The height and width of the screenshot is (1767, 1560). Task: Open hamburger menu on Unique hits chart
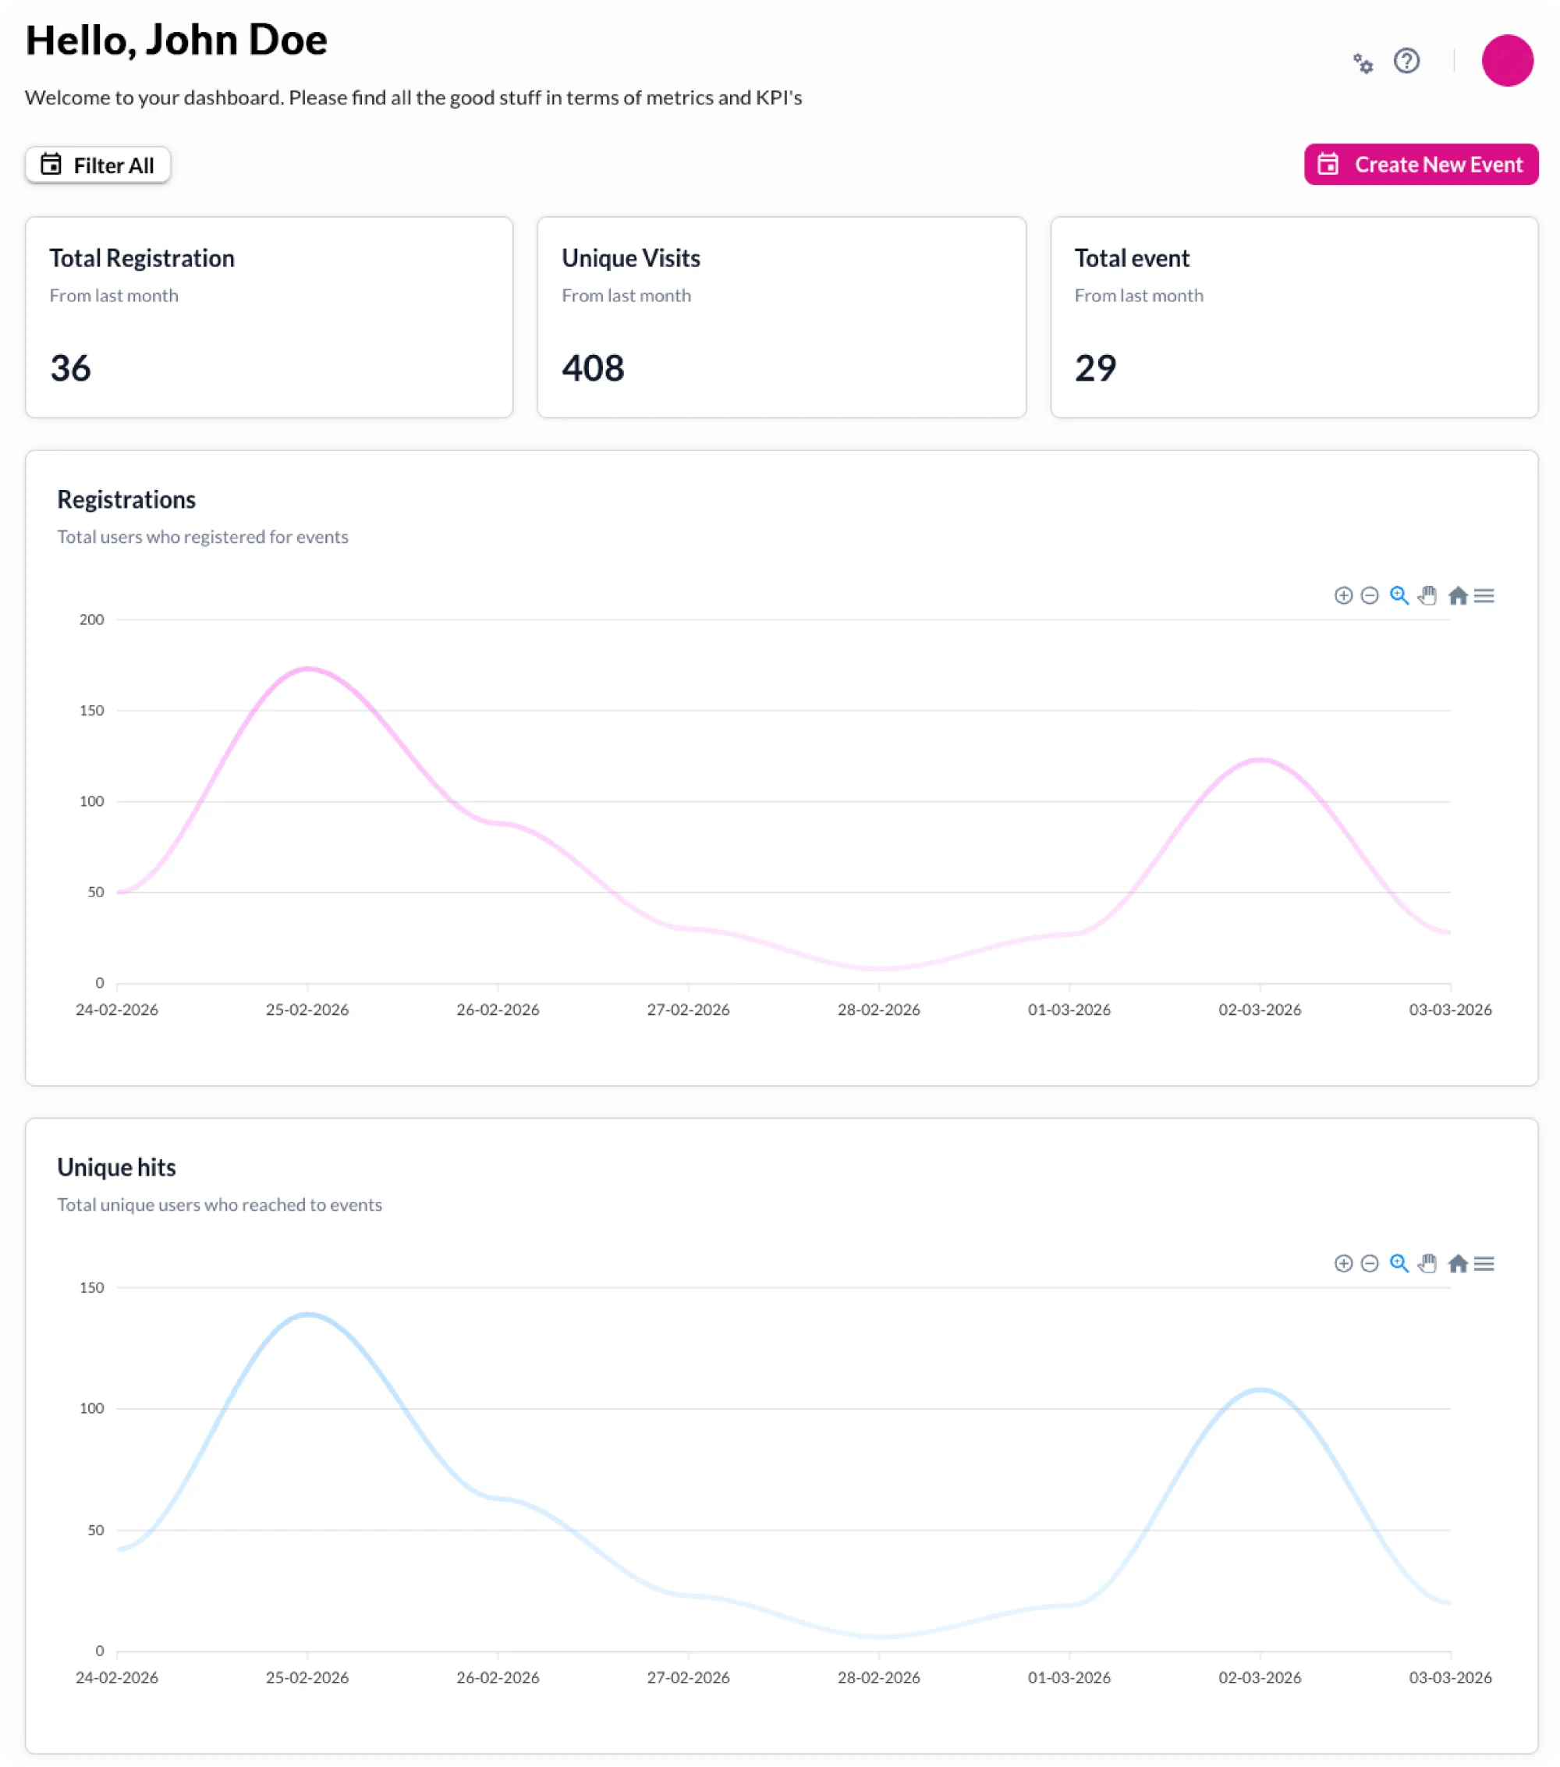coord(1484,1263)
